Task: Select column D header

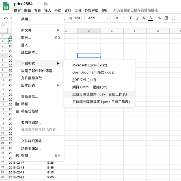Action: click(x=89, y=31)
